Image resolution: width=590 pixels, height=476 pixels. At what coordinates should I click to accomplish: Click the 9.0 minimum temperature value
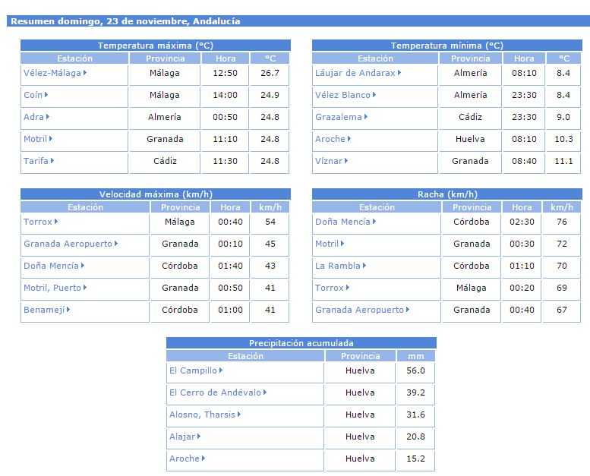click(x=563, y=117)
